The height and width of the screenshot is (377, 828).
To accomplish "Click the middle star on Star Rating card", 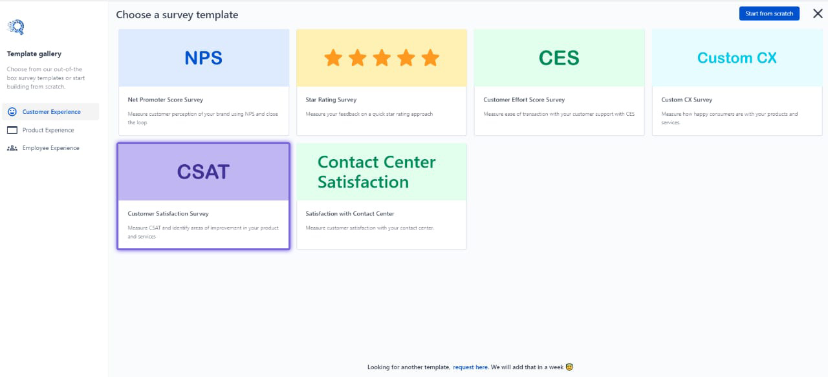I will pos(381,57).
